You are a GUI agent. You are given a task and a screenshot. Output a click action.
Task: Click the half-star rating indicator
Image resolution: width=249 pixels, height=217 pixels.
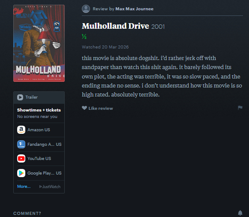pyautogui.click(x=84, y=36)
